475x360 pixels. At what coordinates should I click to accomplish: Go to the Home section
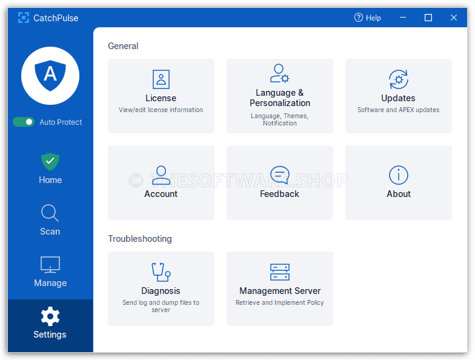pos(50,168)
